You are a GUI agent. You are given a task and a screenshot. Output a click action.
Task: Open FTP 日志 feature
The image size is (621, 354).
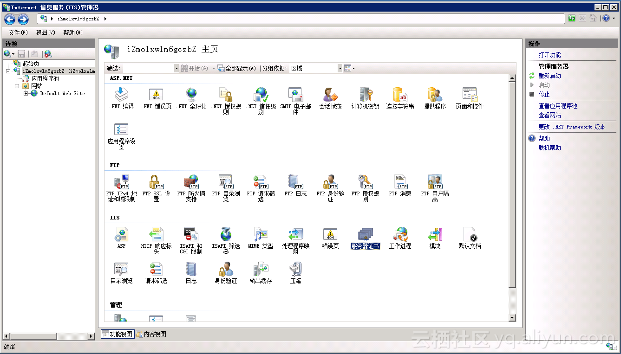295,185
